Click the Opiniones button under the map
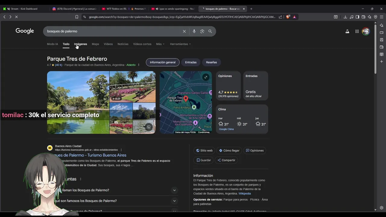The height and width of the screenshot is (217, 386). coord(255,150)
